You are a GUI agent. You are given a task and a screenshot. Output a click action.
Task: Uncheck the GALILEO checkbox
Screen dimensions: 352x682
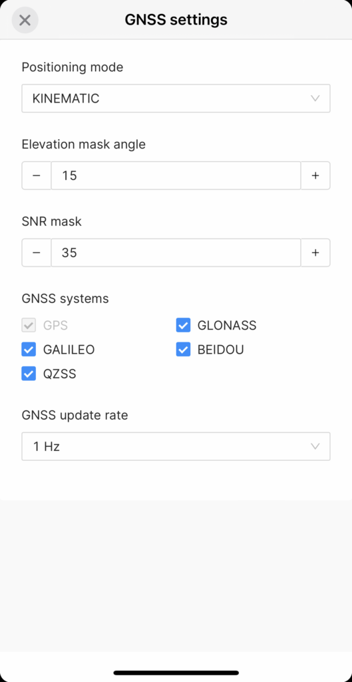[x=29, y=349]
